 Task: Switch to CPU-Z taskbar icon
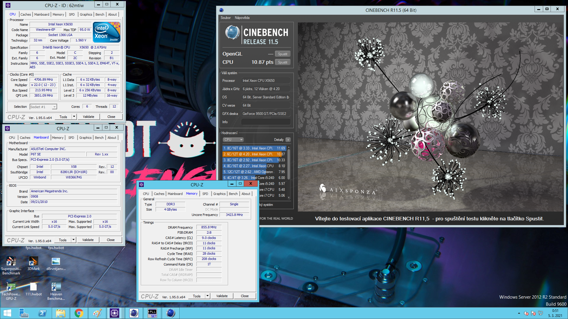114,313
